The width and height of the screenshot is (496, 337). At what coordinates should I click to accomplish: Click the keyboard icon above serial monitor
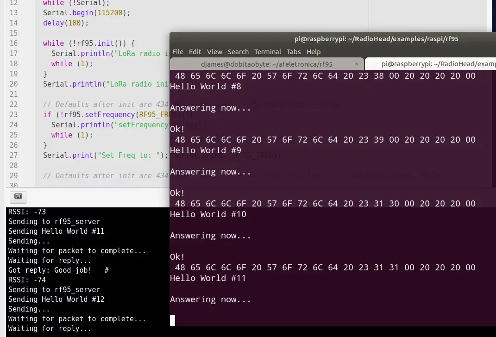tap(18, 196)
